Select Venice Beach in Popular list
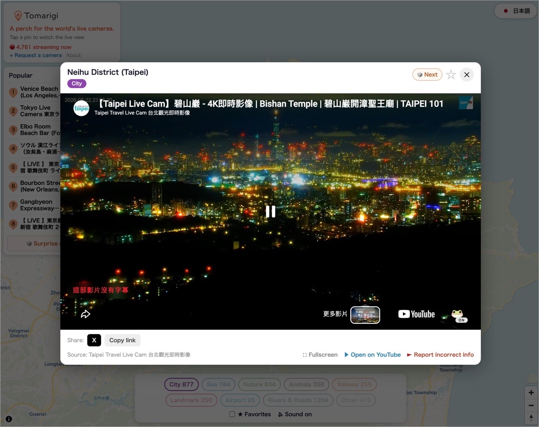 click(35, 92)
